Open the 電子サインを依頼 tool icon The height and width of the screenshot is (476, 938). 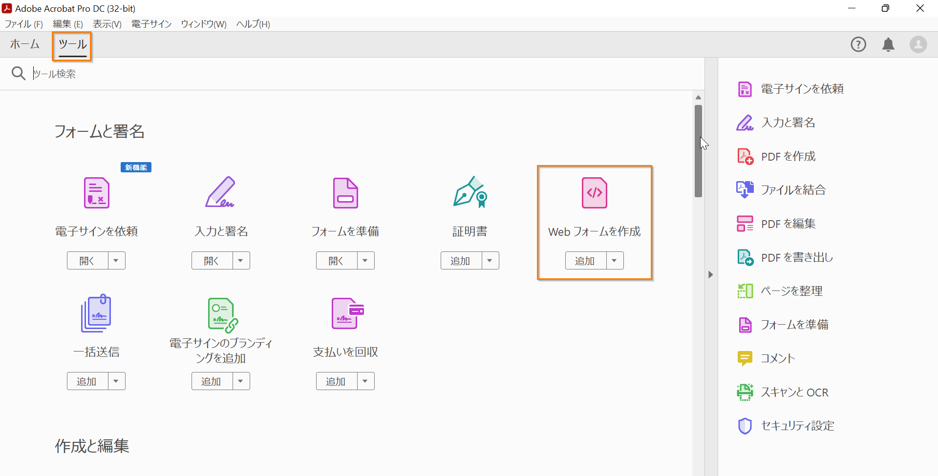pos(96,193)
